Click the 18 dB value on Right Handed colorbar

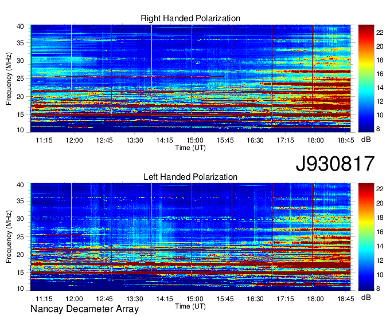pyautogui.click(x=380, y=60)
